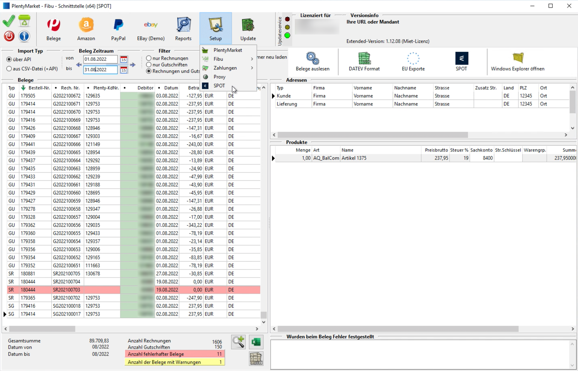Open the PayPal toolbar item
Viewport: 578px width, 371px height.
(118, 29)
